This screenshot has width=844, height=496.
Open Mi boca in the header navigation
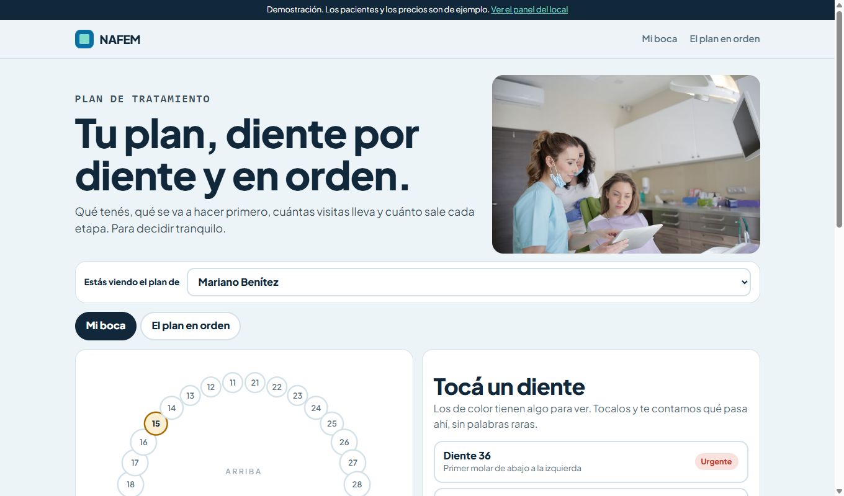coord(659,39)
